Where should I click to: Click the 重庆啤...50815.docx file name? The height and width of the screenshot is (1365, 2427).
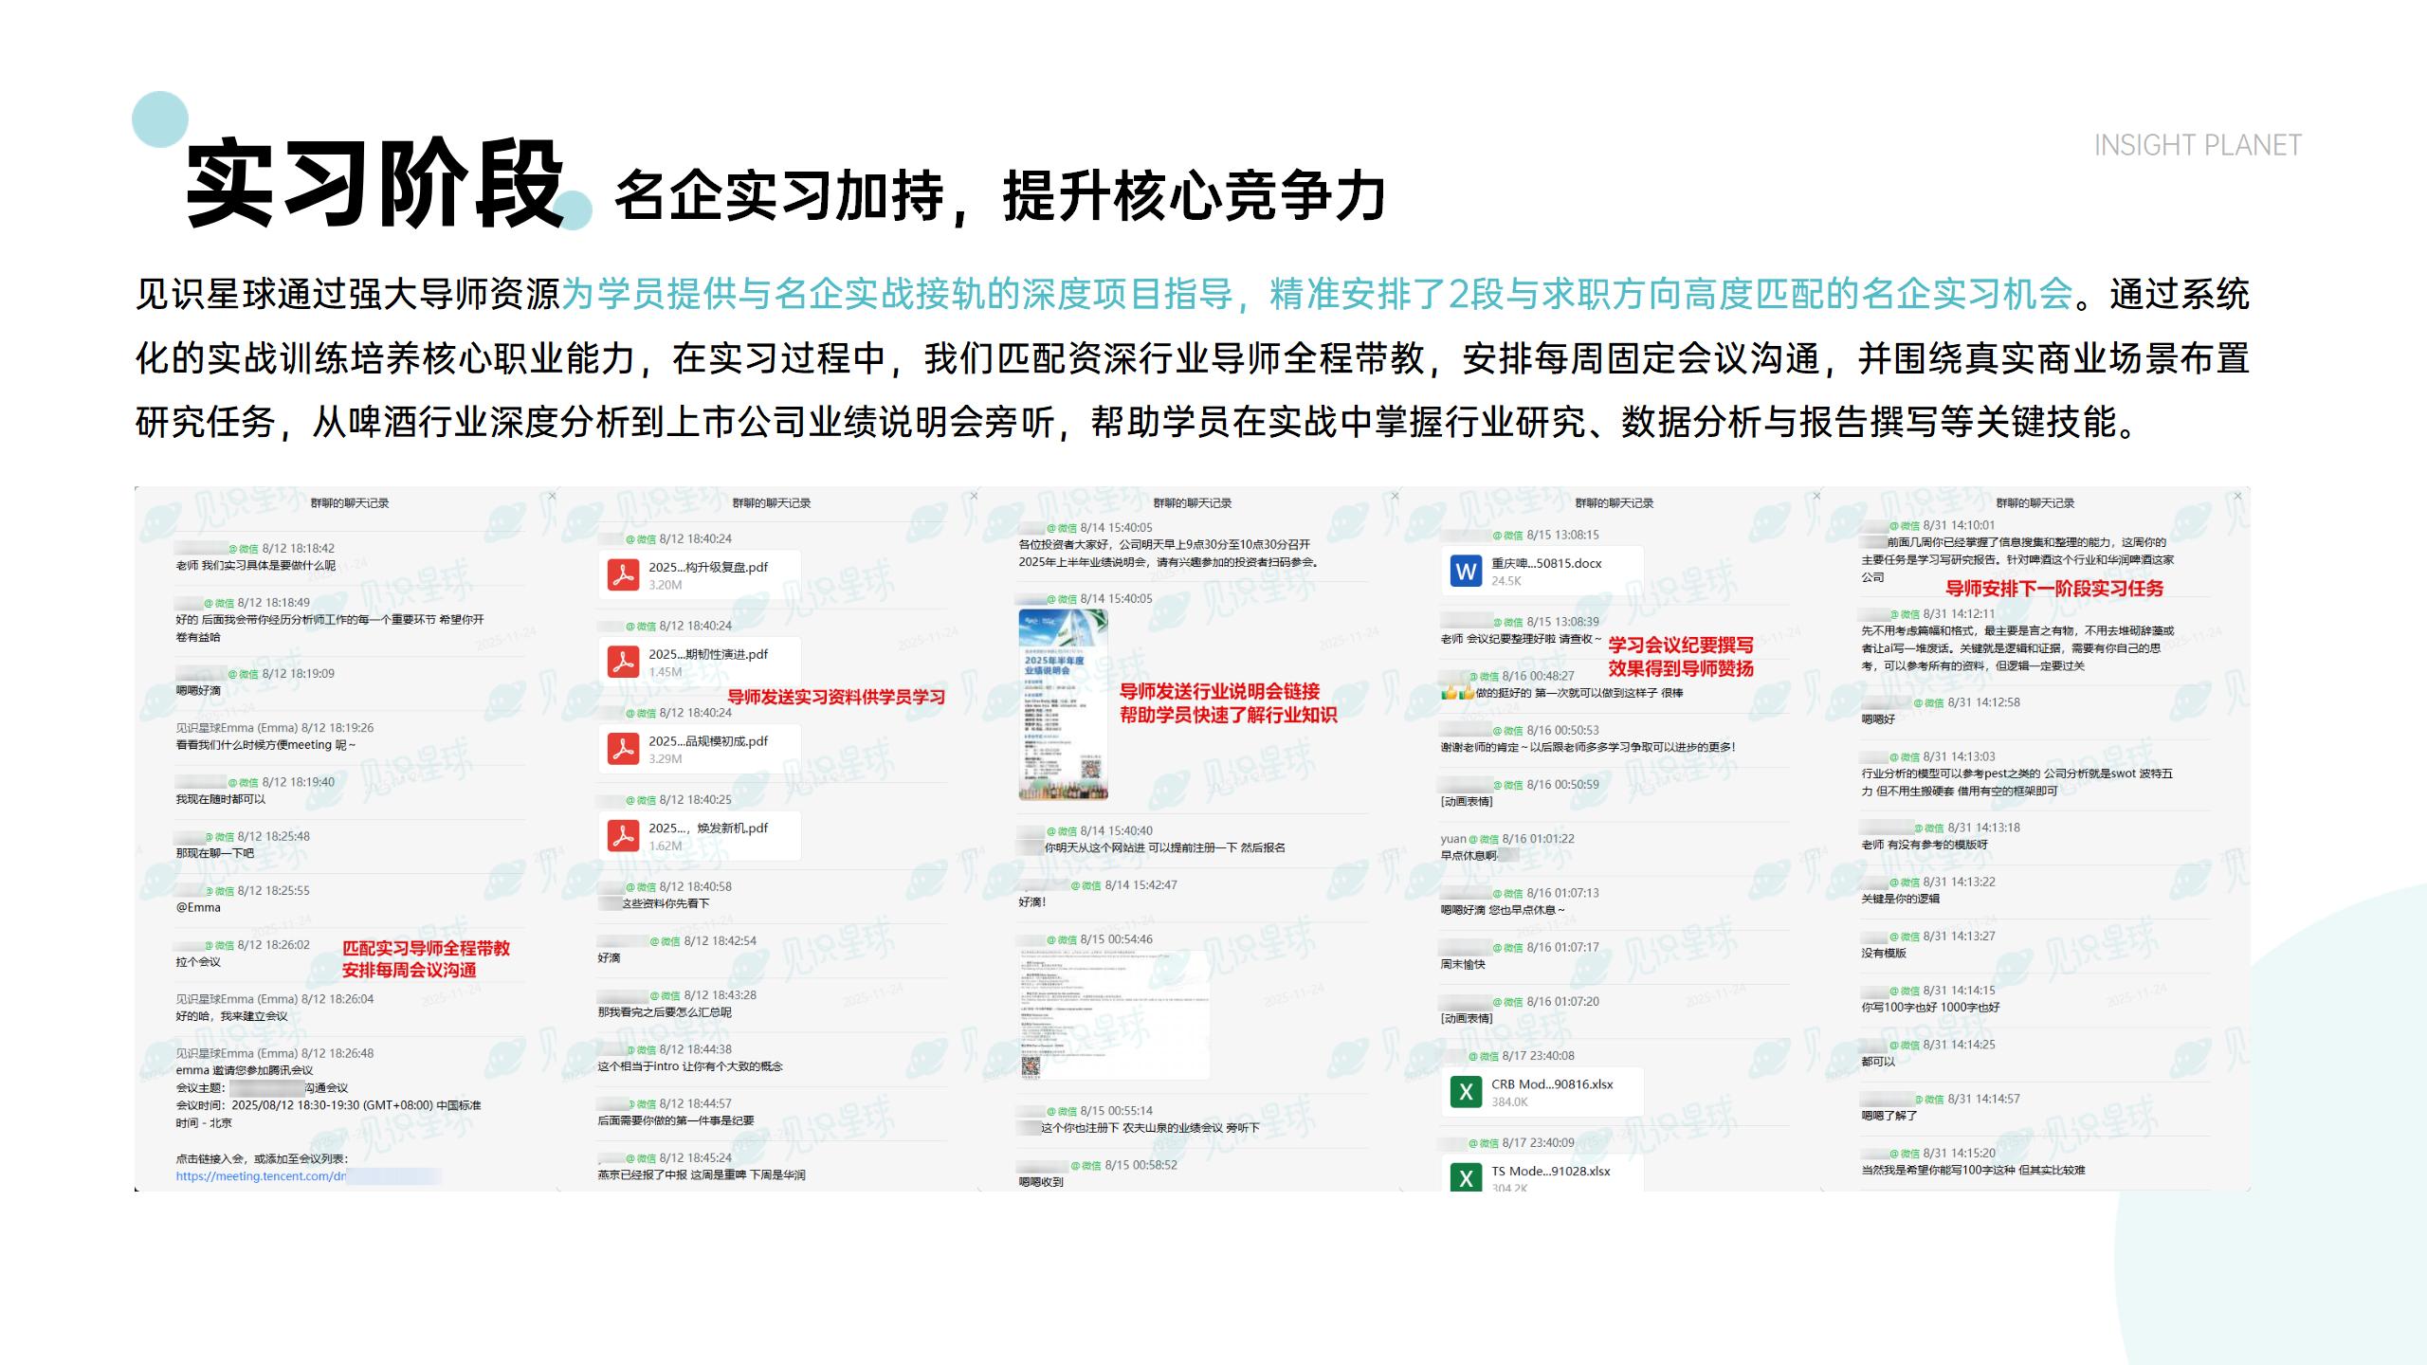(x=1545, y=563)
